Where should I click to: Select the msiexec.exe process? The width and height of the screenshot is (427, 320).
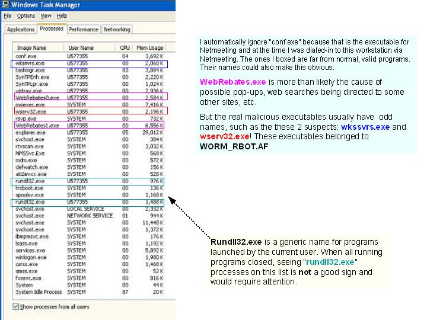[90, 105]
